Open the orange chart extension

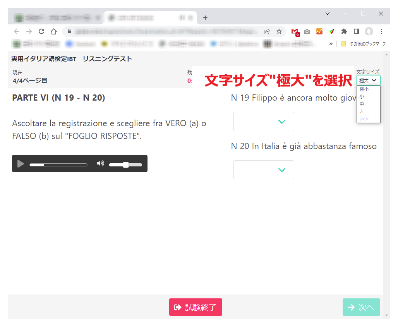pos(319,31)
